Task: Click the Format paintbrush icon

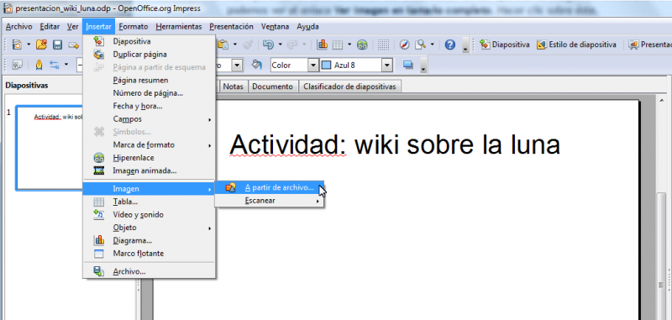Action: tap(248, 45)
